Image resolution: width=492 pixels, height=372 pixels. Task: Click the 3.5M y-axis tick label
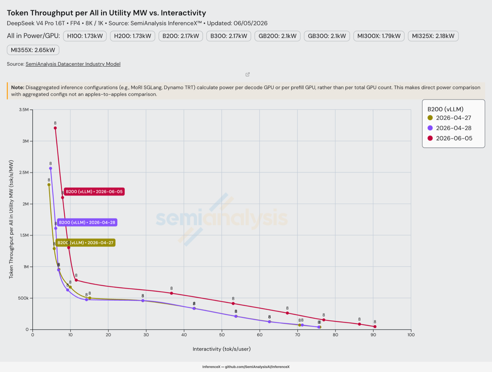(24, 110)
